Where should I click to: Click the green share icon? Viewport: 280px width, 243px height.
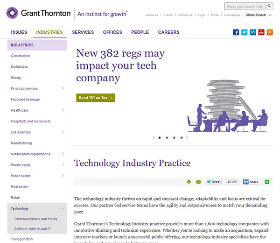pyautogui.click(x=267, y=182)
